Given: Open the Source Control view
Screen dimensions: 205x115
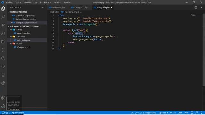Looking at the screenshot, I should click(3, 25).
